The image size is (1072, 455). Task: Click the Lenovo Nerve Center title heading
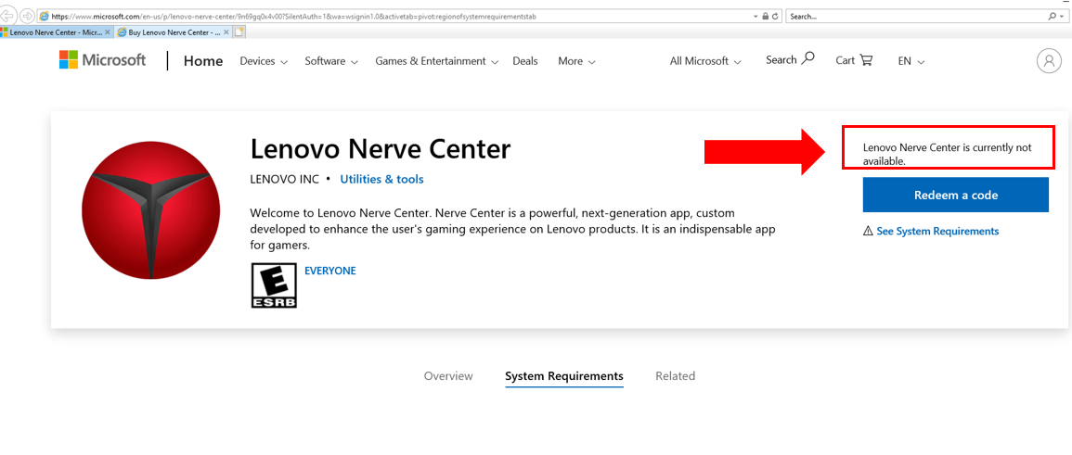click(x=381, y=148)
